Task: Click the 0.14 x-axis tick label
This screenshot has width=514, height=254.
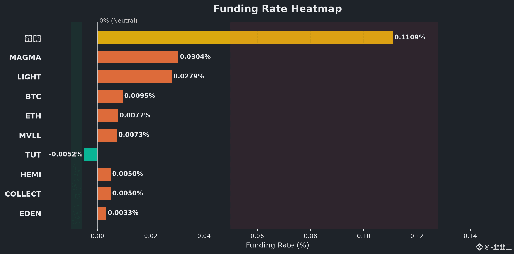Action: [470, 236]
